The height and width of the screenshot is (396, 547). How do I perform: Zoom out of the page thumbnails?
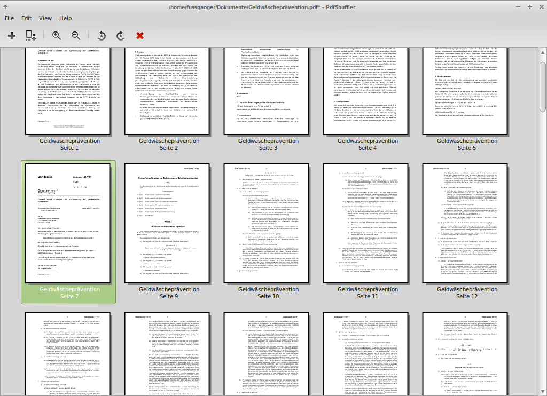point(76,36)
